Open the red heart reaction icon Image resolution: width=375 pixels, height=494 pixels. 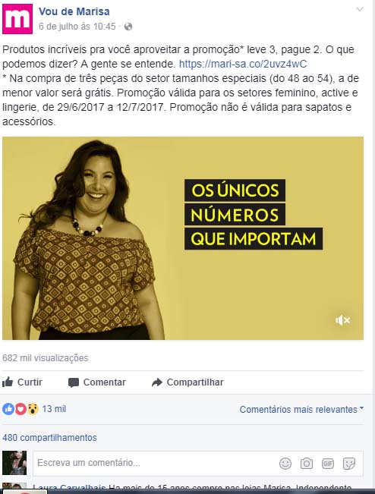[20, 409]
